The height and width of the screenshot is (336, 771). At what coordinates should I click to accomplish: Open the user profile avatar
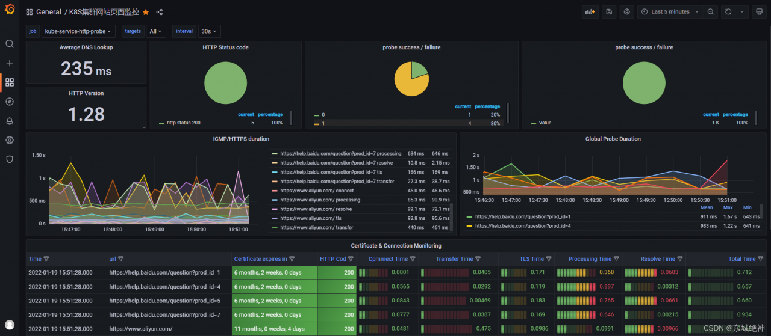pyautogui.click(x=10, y=325)
